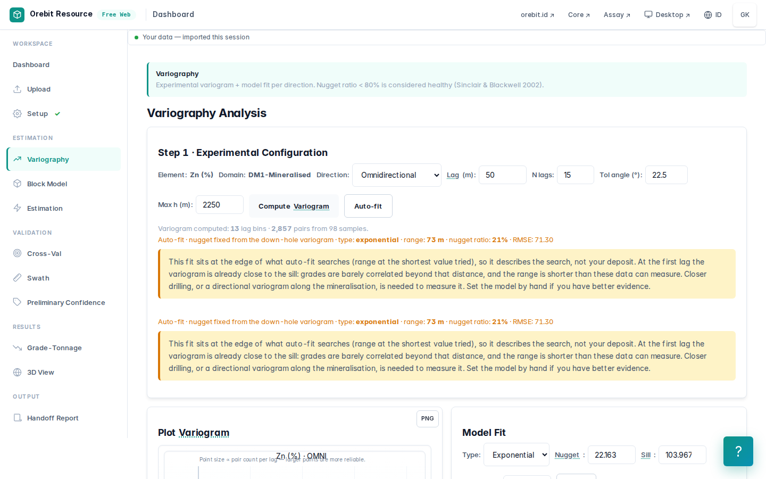Image resolution: width=766 pixels, height=479 pixels.
Task: Click the Variography Analysis heading
Action: [x=206, y=113]
